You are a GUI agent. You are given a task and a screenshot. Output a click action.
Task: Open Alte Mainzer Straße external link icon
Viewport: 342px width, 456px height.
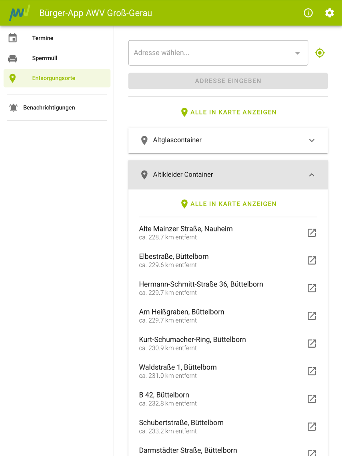[x=312, y=233]
